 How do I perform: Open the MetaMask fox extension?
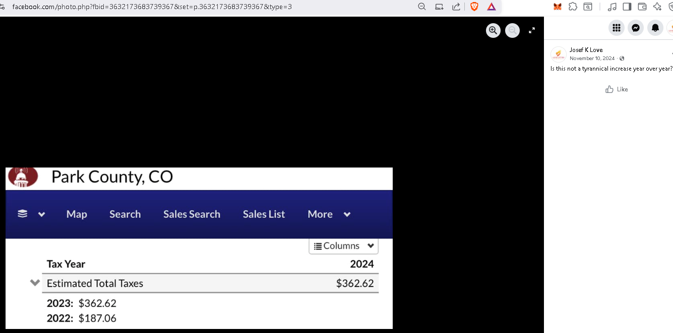point(558,7)
